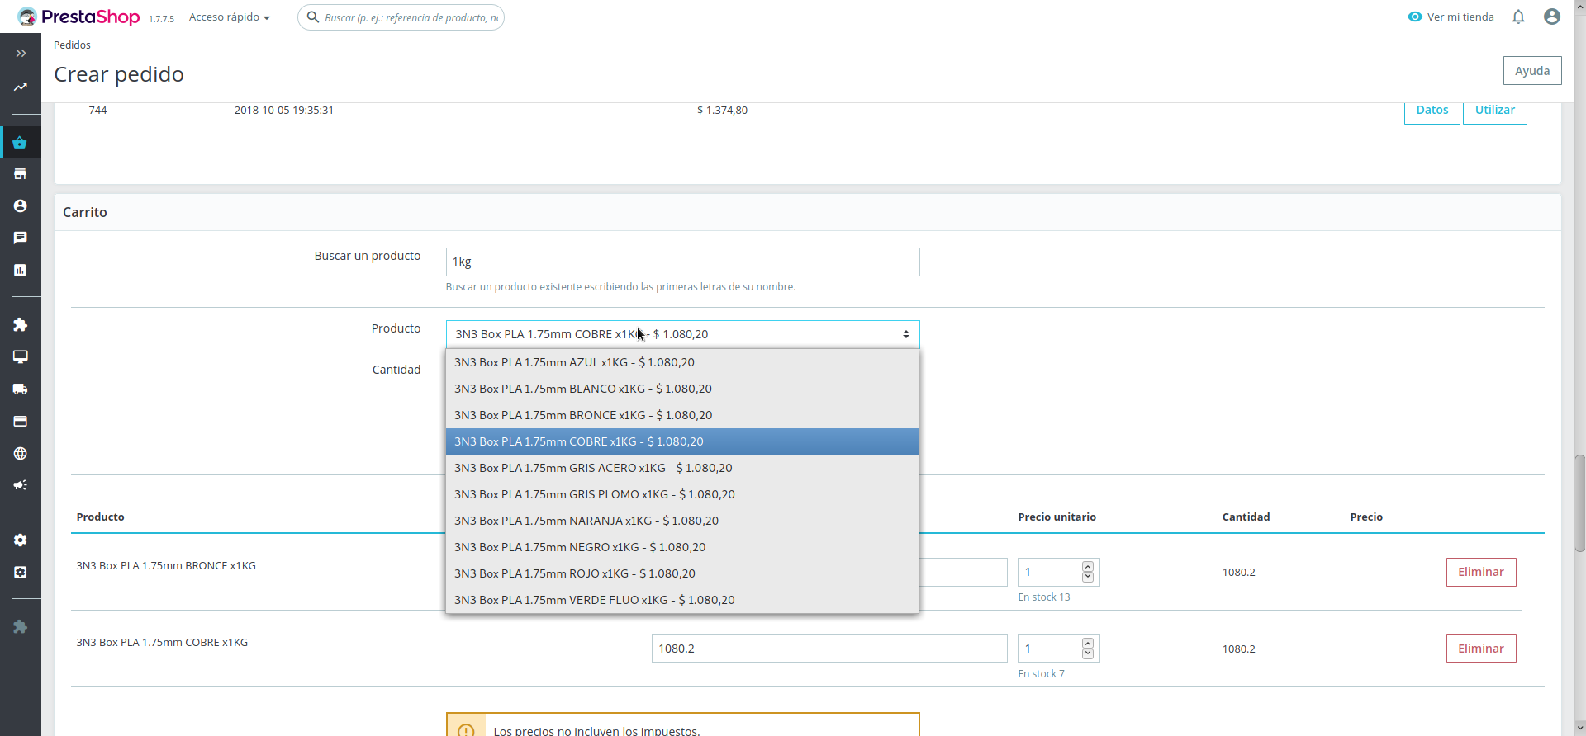
Task: Click the cart ID '744' cell
Action: [x=97, y=111]
